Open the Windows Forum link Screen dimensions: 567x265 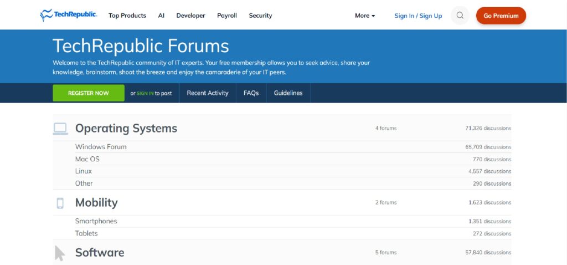(x=101, y=147)
